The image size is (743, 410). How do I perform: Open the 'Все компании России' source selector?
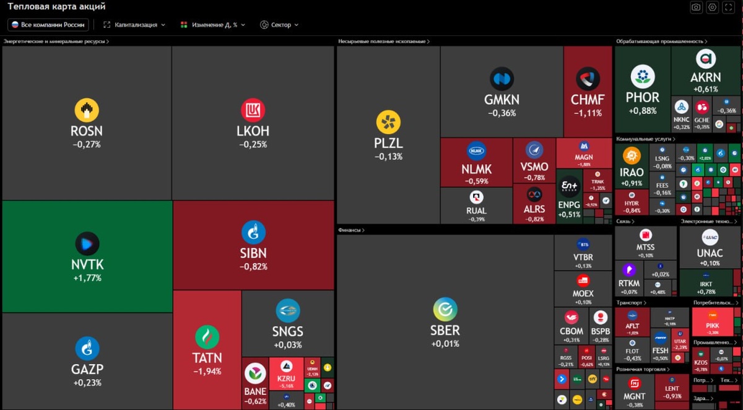[x=48, y=25]
